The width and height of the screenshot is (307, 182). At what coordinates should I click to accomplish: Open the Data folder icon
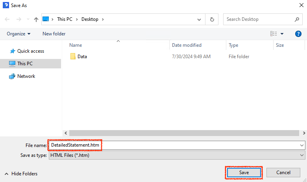pos(73,57)
